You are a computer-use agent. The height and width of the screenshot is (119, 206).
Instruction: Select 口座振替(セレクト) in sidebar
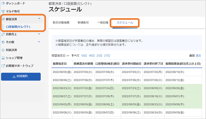[18, 27]
